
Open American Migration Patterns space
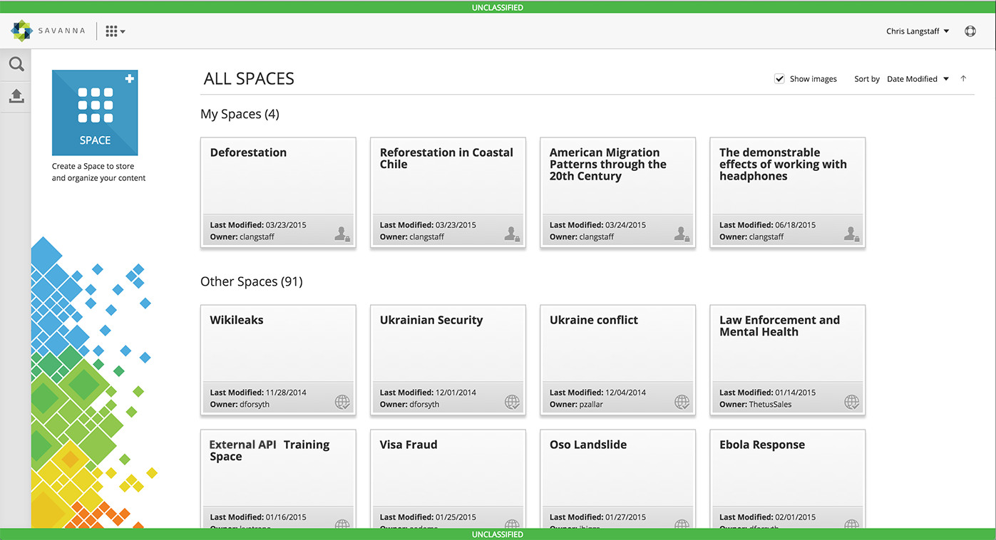tap(617, 192)
